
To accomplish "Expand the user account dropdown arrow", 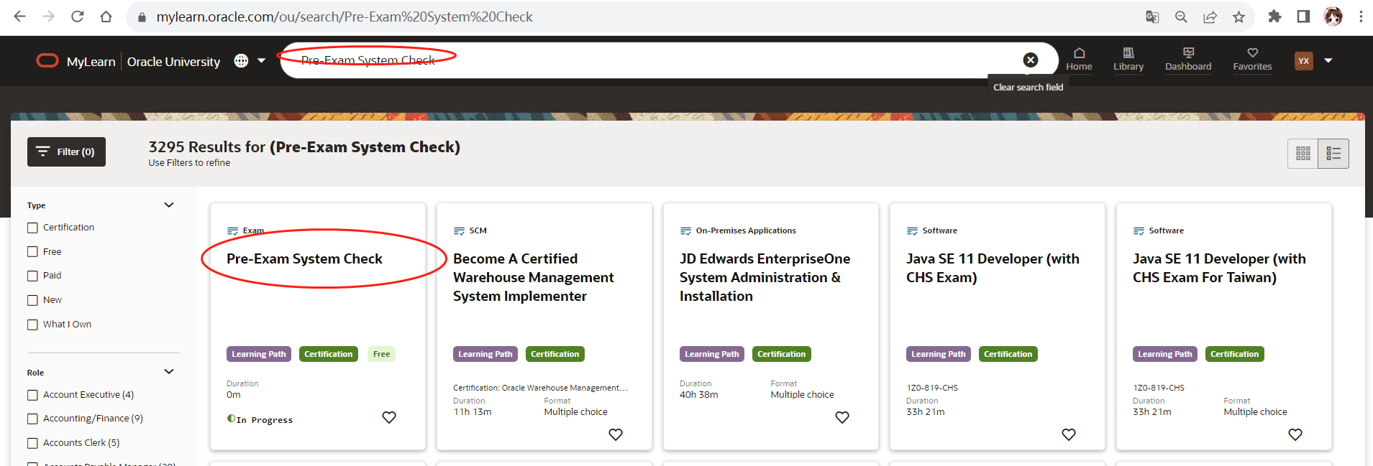I will coord(1328,61).
